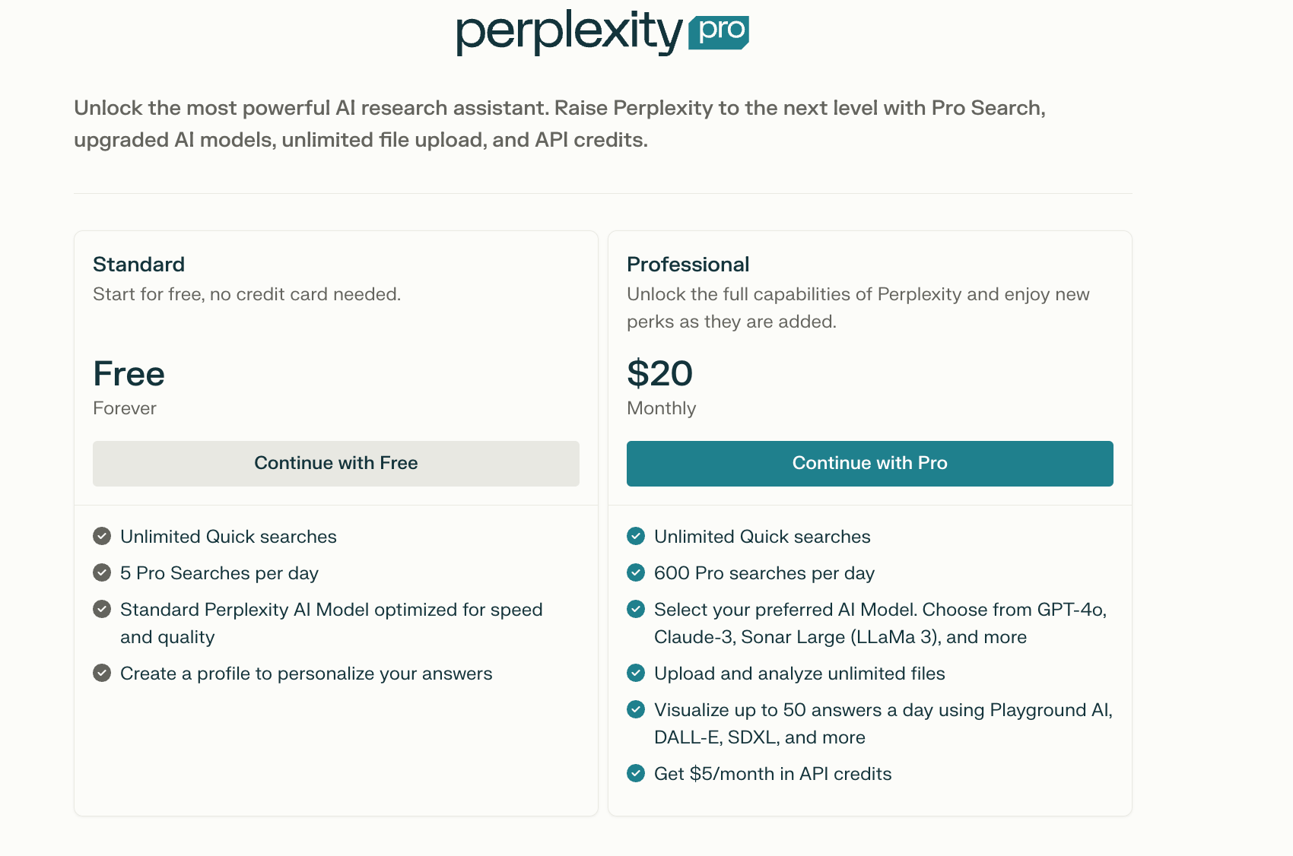Click the checkmark beside the AI Model selection feature
The image size is (1293, 856).
pos(636,609)
